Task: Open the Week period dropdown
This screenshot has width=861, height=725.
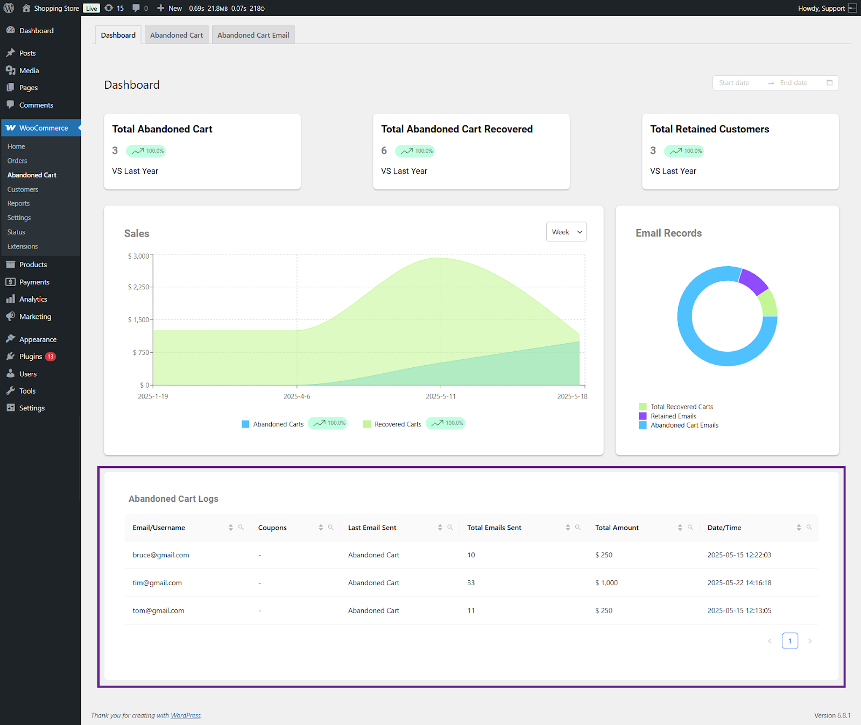Action: (x=566, y=232)
